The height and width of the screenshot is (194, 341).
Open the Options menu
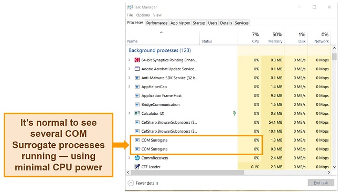click(143, 15)
